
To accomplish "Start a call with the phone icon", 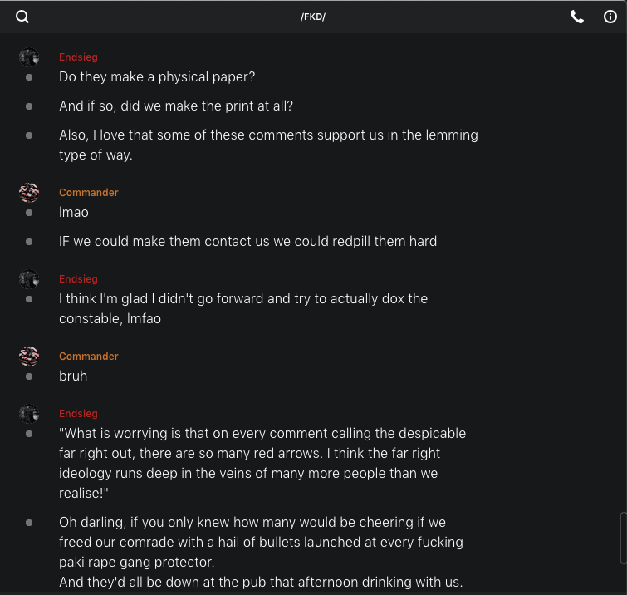I will pos(577,17).
